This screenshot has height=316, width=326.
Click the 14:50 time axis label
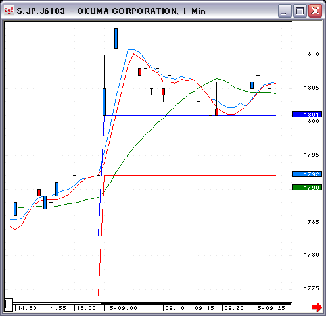point(27,308)
